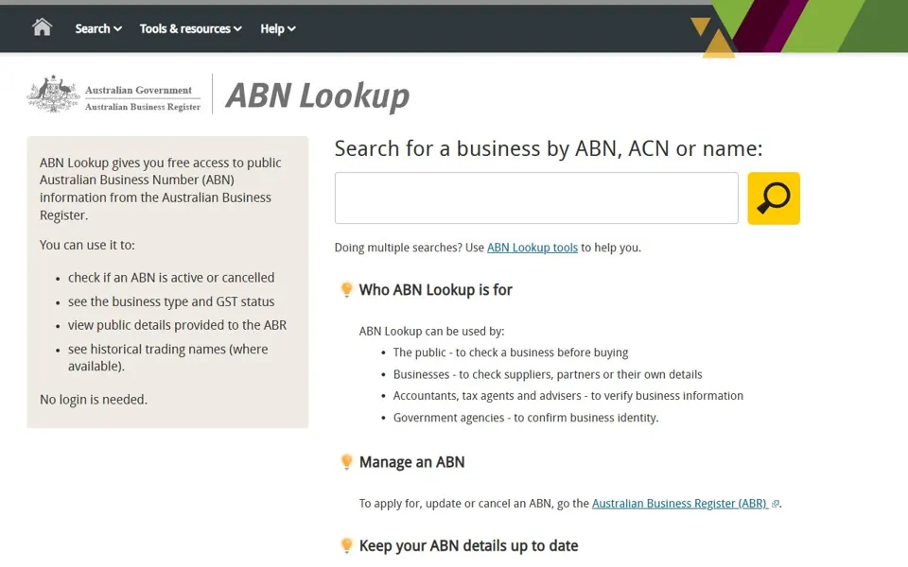Click external link icon after Australian Business Register
Screen dimensions: 908x567
775,504
